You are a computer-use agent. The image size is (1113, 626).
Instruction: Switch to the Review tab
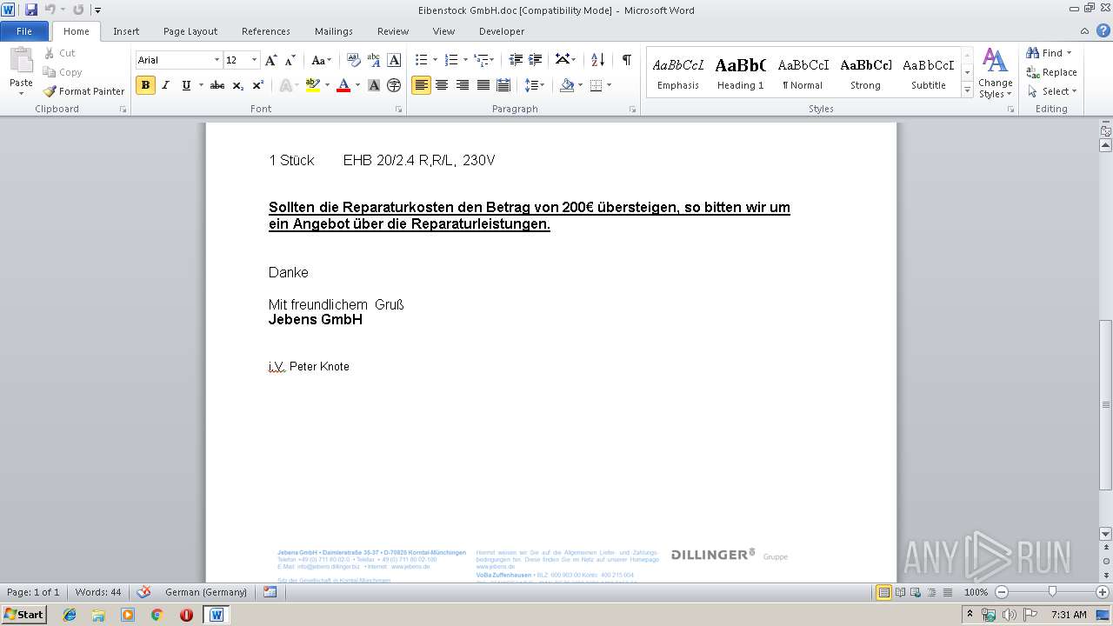[x=393, y=31]
